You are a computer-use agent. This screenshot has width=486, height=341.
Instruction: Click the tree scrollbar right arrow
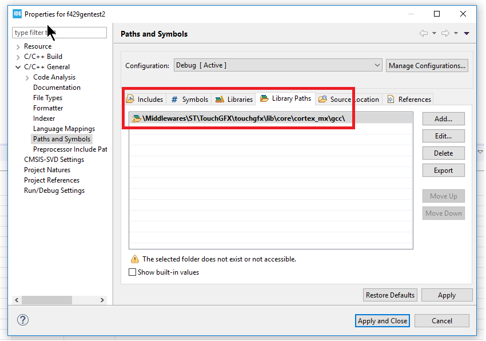[102, 300]
